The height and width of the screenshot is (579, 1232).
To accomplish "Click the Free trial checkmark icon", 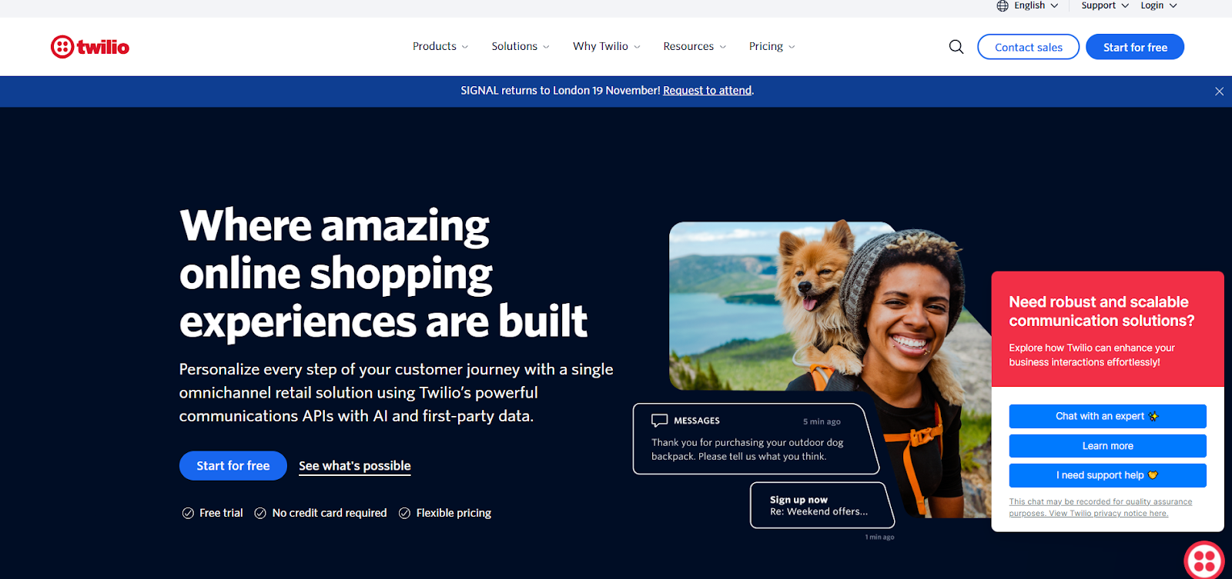I will pyautogui.click(x=188, y=513).
